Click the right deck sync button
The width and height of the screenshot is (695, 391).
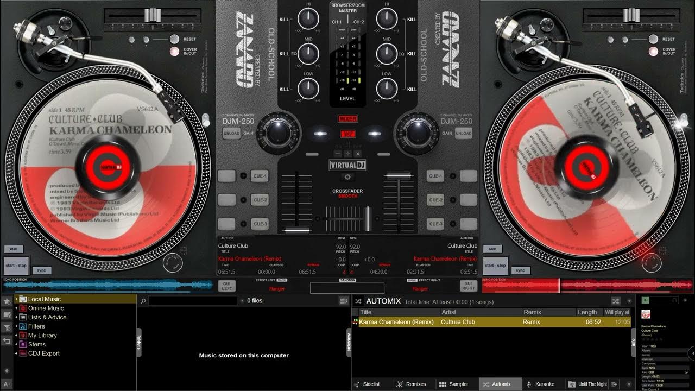coord(520,270)
